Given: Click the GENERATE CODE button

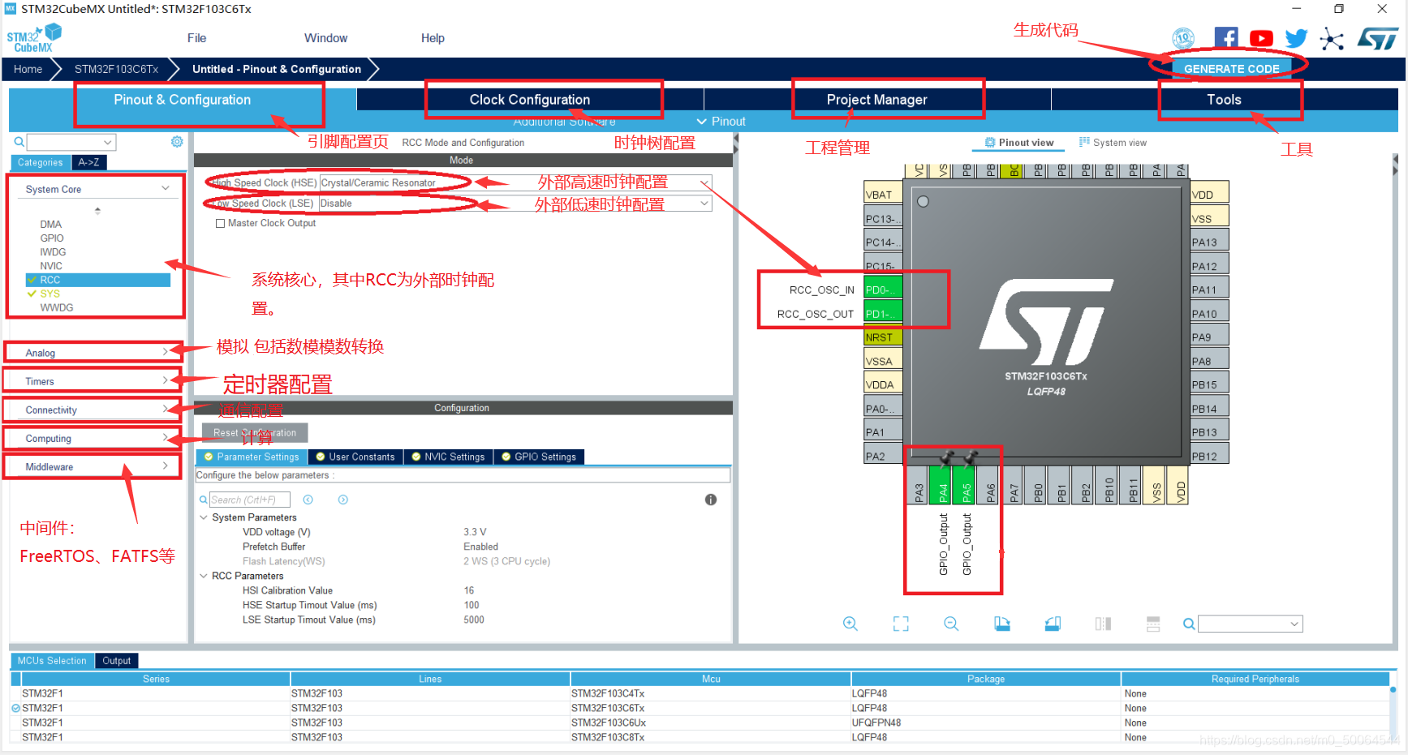Looking at the screenshot, I should [x=1231, y=69].
